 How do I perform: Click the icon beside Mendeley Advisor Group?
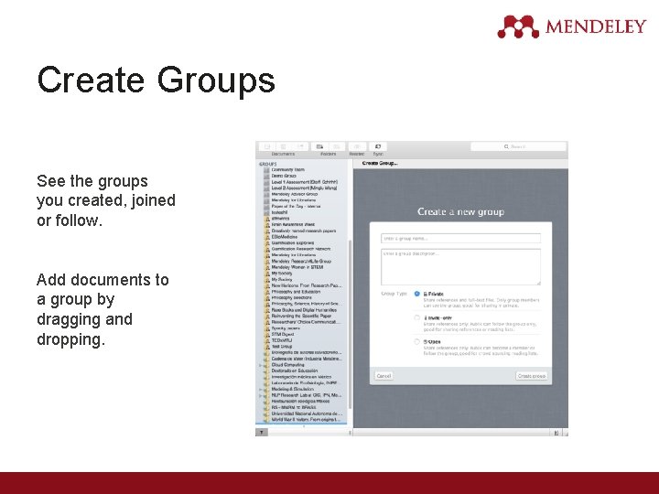[x=266, y=195]
